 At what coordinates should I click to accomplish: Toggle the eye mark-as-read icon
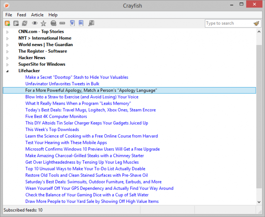click(35, 23)
